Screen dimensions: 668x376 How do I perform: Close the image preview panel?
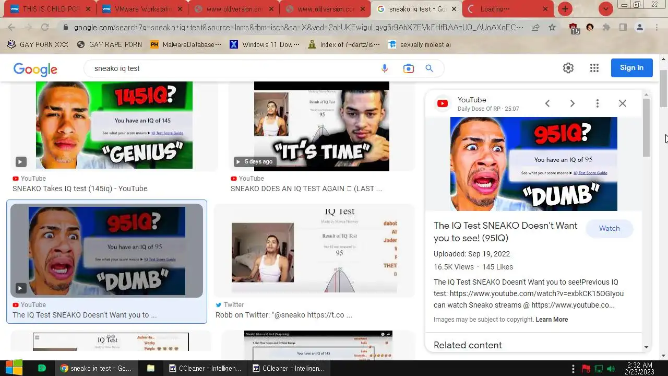623,103
